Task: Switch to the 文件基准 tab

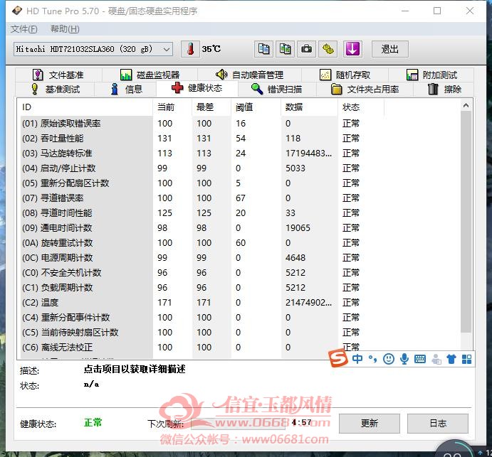Action: coord(58,75)
